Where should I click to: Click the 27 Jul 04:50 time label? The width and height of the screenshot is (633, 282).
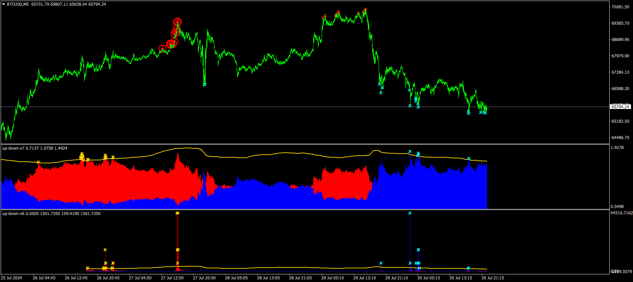point(140,278)
